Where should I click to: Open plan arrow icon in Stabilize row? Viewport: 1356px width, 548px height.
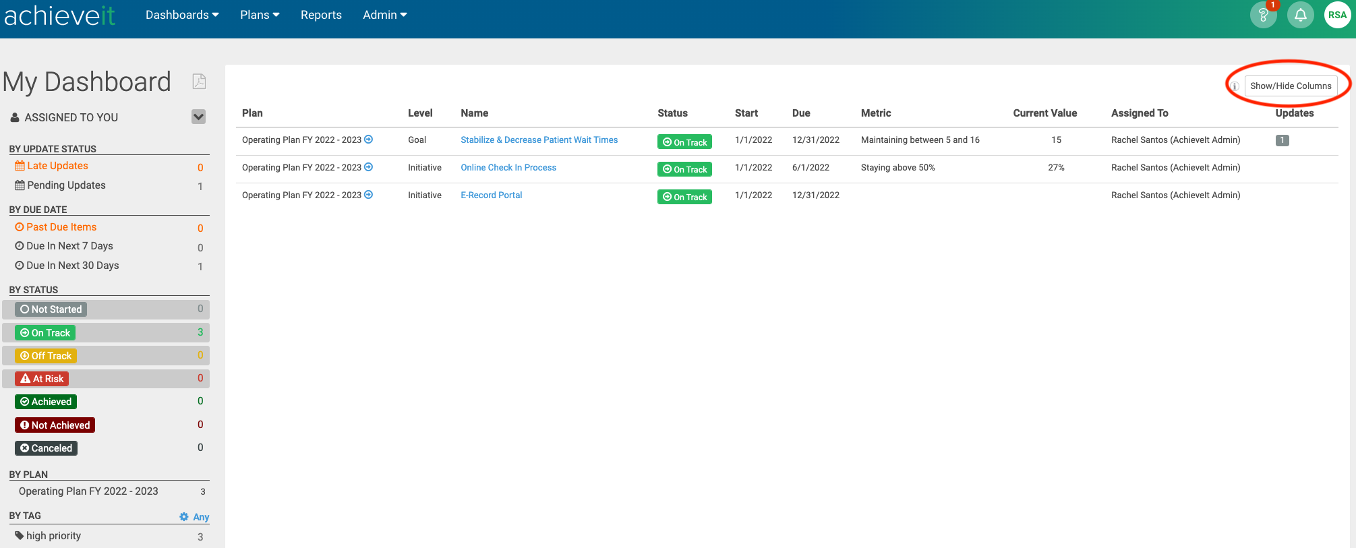369,140
